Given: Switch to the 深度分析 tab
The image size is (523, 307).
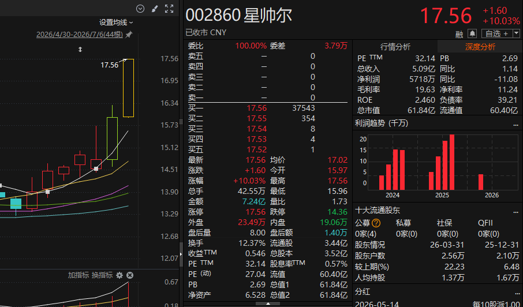Looking at the screenshot, I should (x=480, y=47).
